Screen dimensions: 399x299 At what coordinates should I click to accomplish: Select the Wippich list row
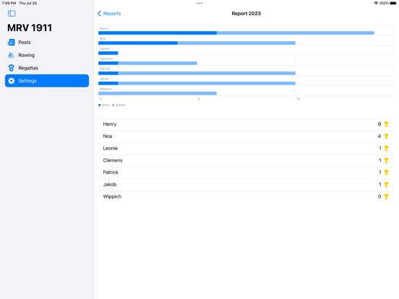click(x=246, y=196)
